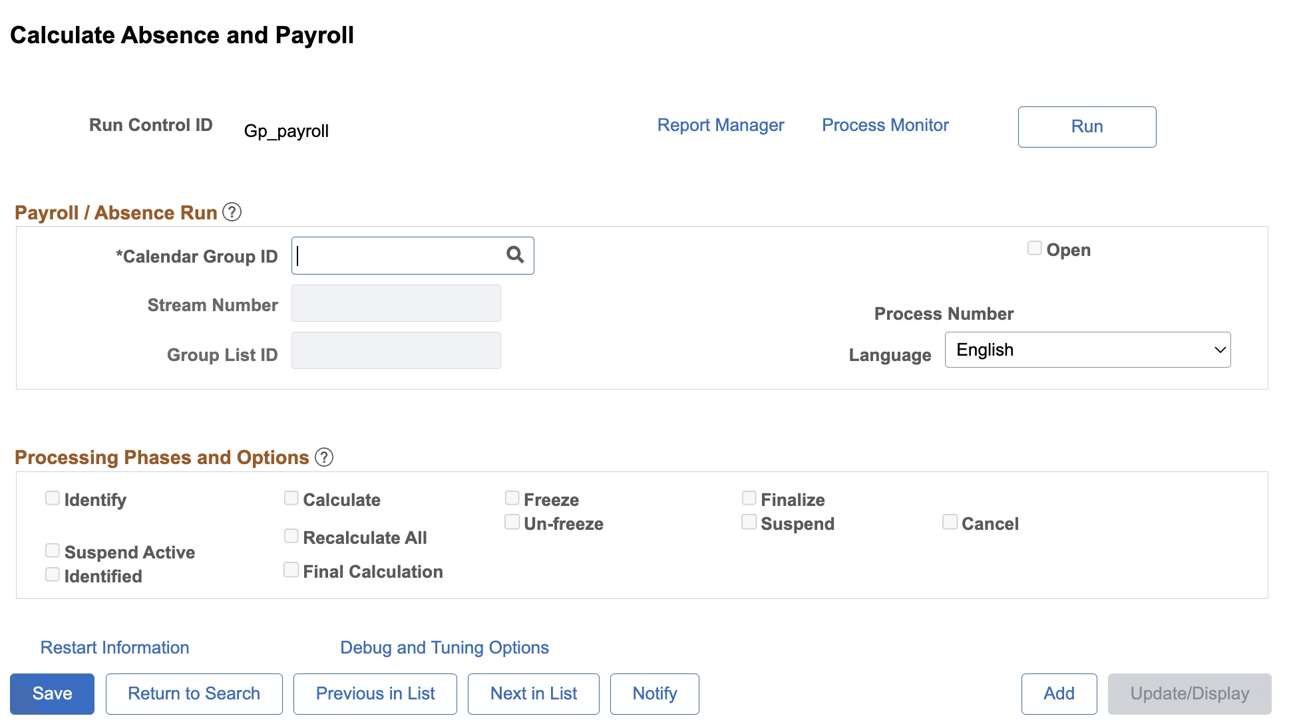This screenshot has height=726, width=1295.
Task: Check the Cancel processing option
Action: click(950, 521)
